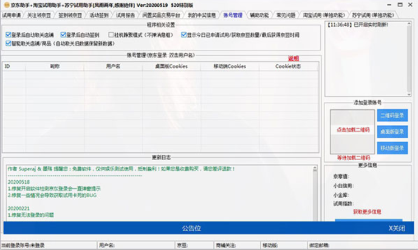Viewport: 418px width, 250px height.
Task: Click 点击加载二维码 in QR box
Action: point(353,130)
